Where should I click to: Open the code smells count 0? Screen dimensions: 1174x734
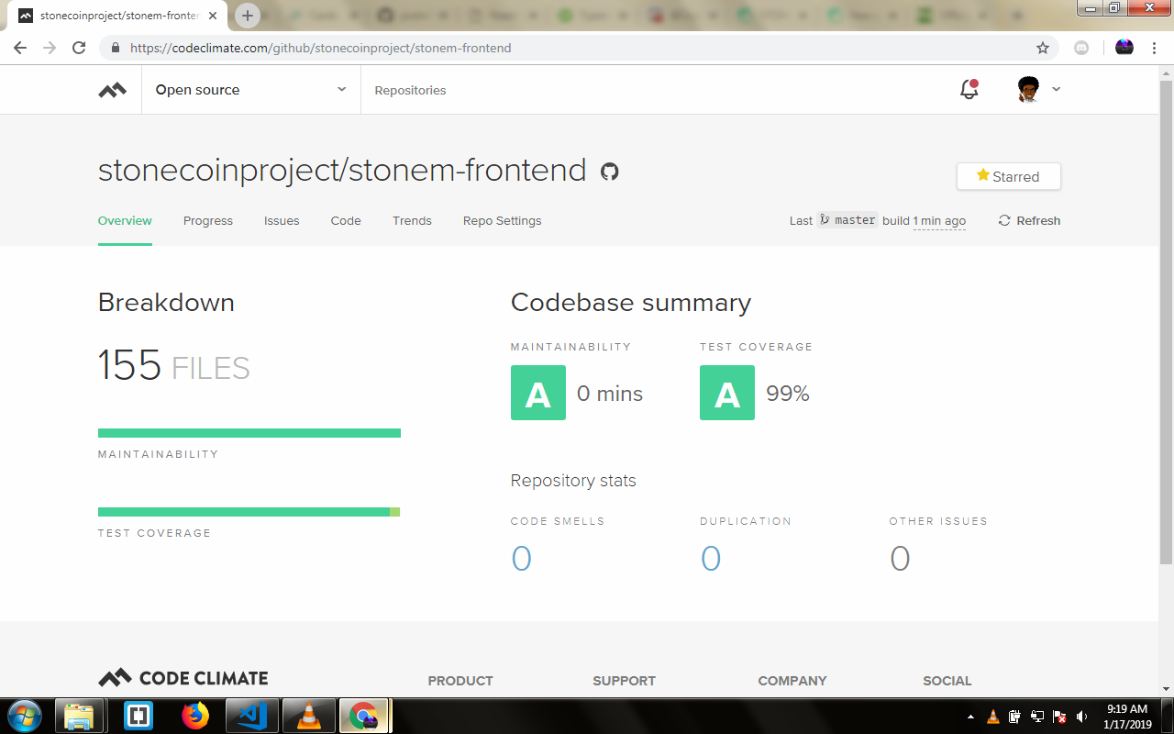tap(521, 558)
